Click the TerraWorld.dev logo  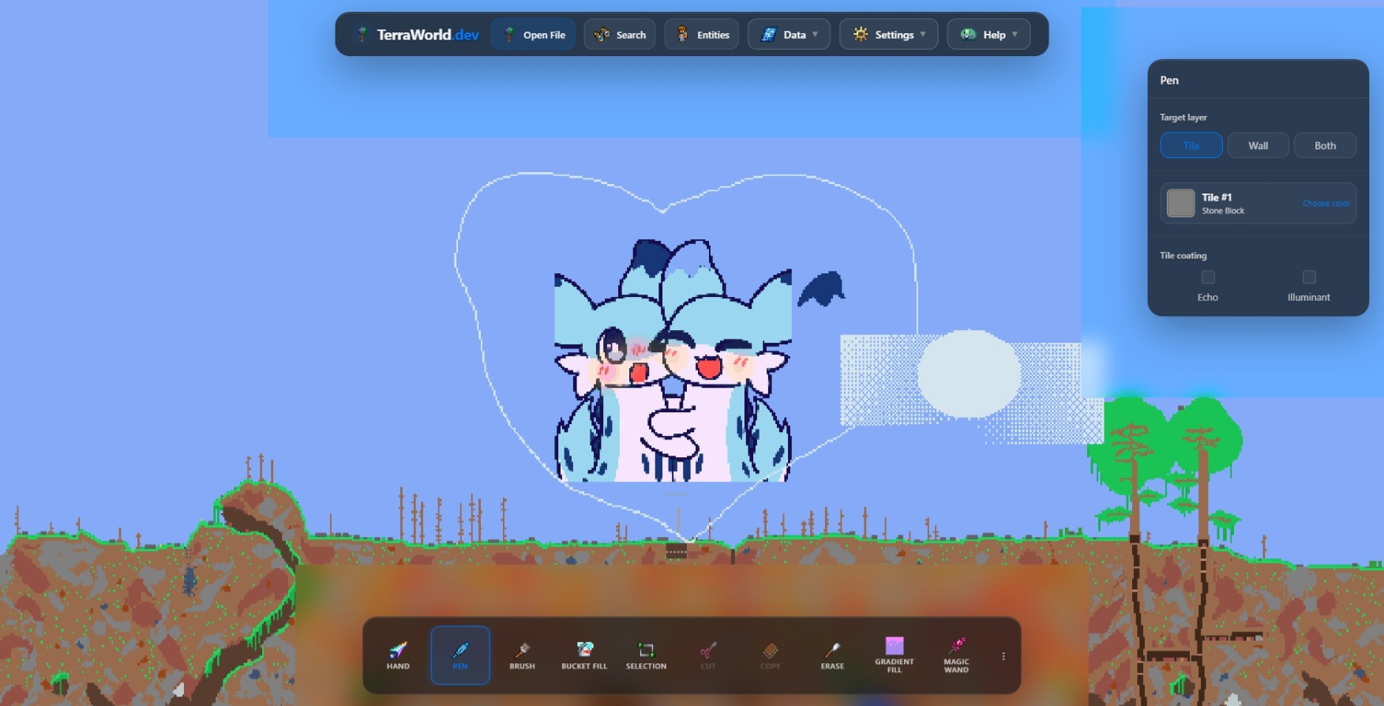418,35
